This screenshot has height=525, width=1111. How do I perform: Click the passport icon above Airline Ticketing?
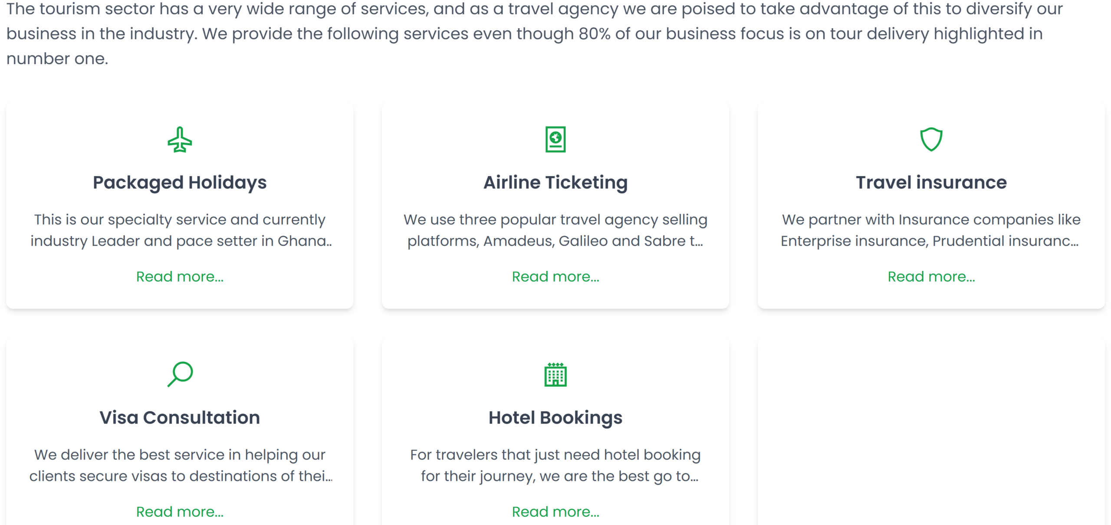[x=555, y=140]
